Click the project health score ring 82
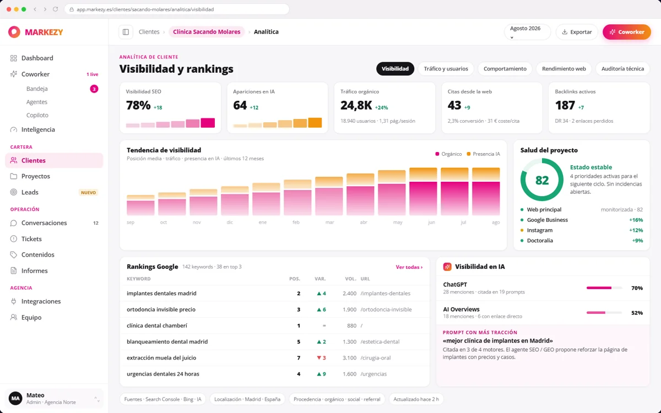This screenshot has height=413, width=661. (x=542, y=180)
